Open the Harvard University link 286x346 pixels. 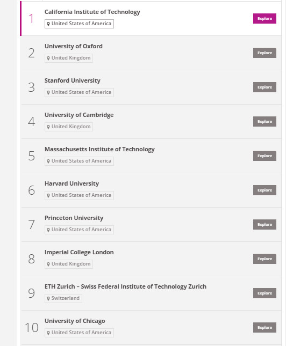[x=71, y=183]
